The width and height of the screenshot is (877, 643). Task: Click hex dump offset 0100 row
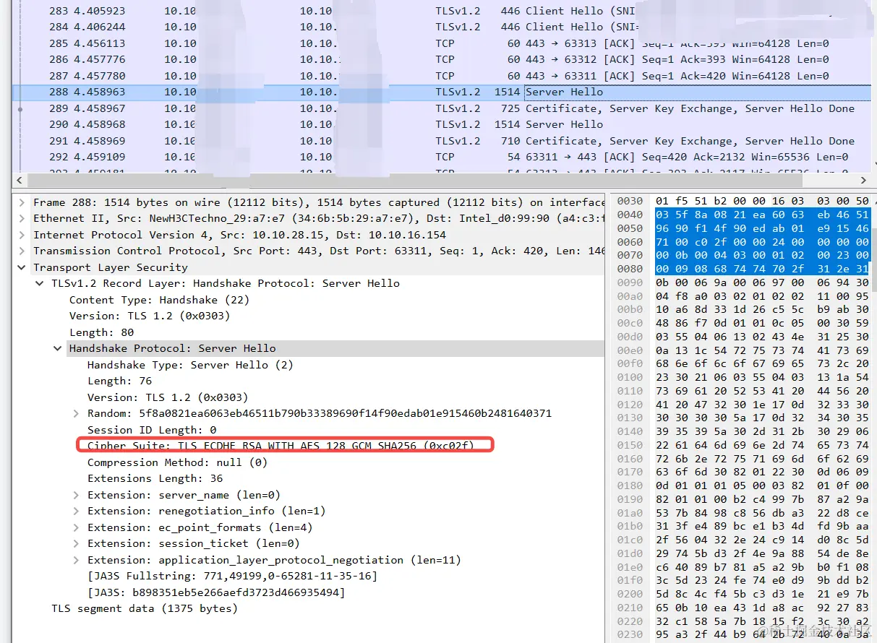pos(743,377)
